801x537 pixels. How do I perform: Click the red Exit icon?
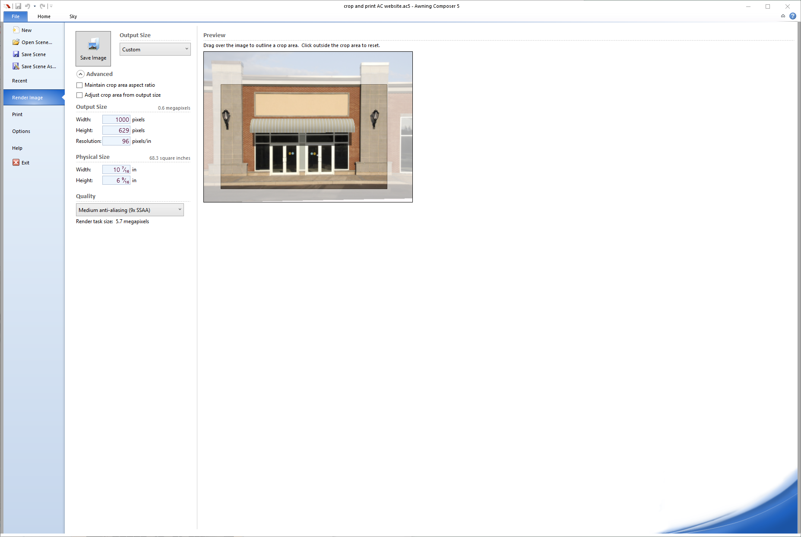16,162
